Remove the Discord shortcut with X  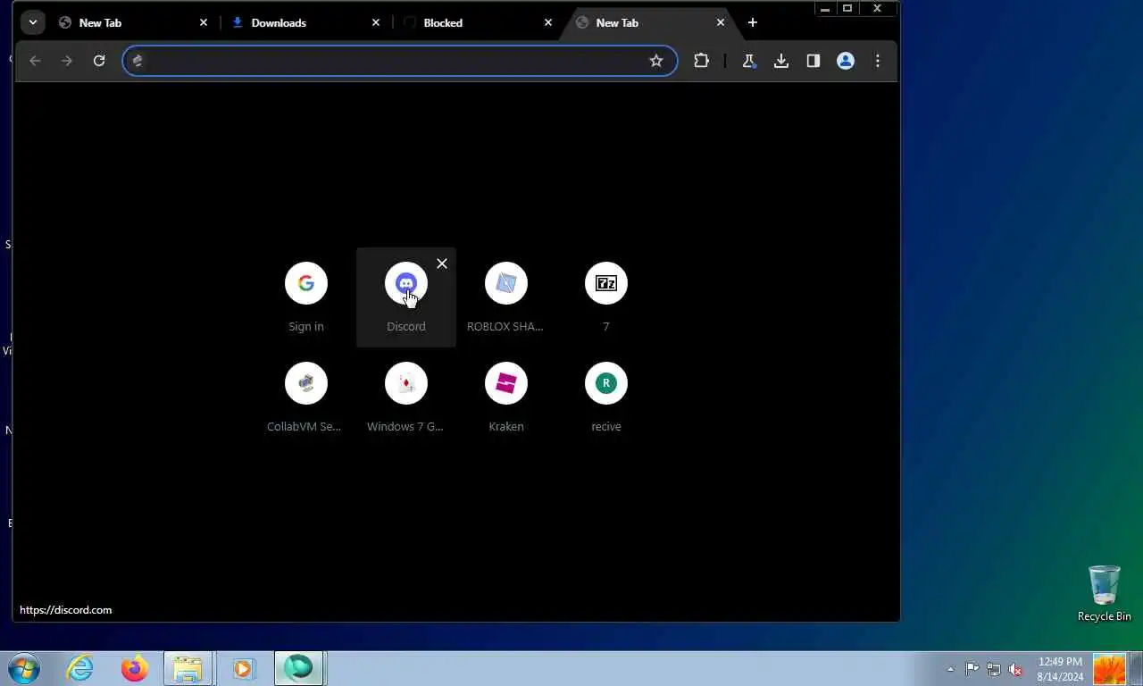[x=442, y=264]
